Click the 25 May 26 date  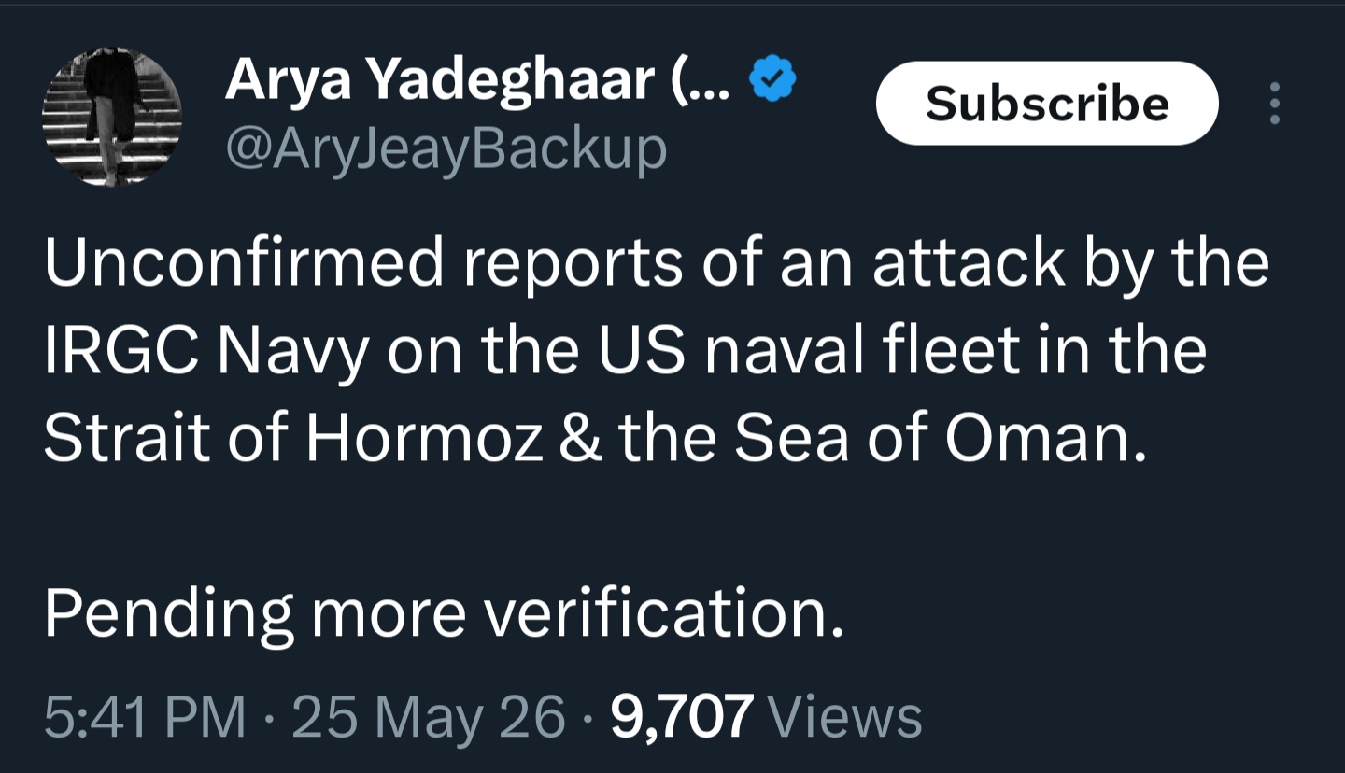pyautogui.click(x=430, y=717)
